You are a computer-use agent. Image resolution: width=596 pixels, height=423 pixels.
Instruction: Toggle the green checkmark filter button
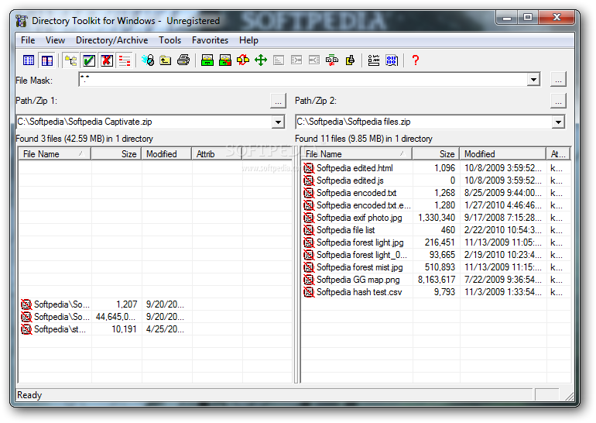tap(89, 60)
